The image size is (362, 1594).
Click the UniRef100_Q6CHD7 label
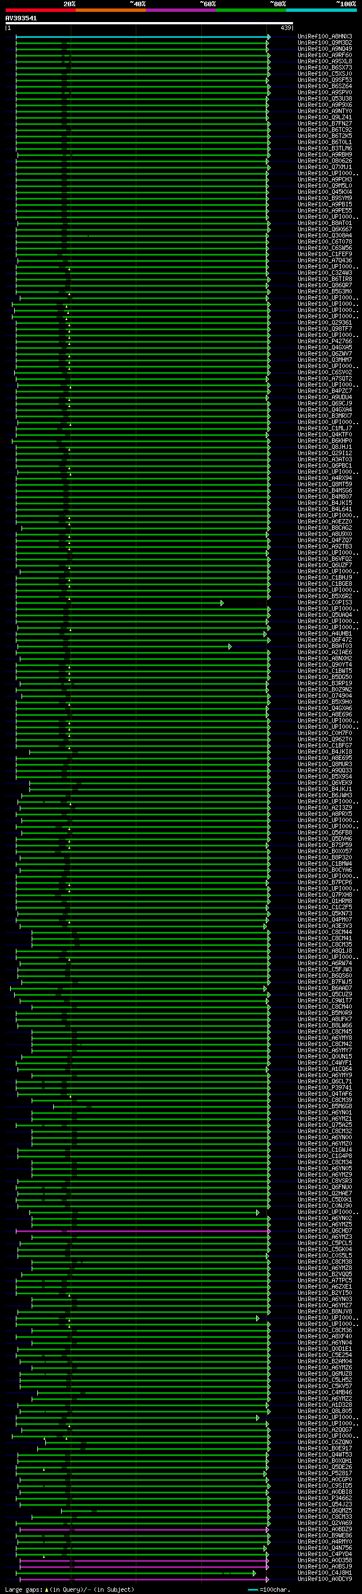325,1231
